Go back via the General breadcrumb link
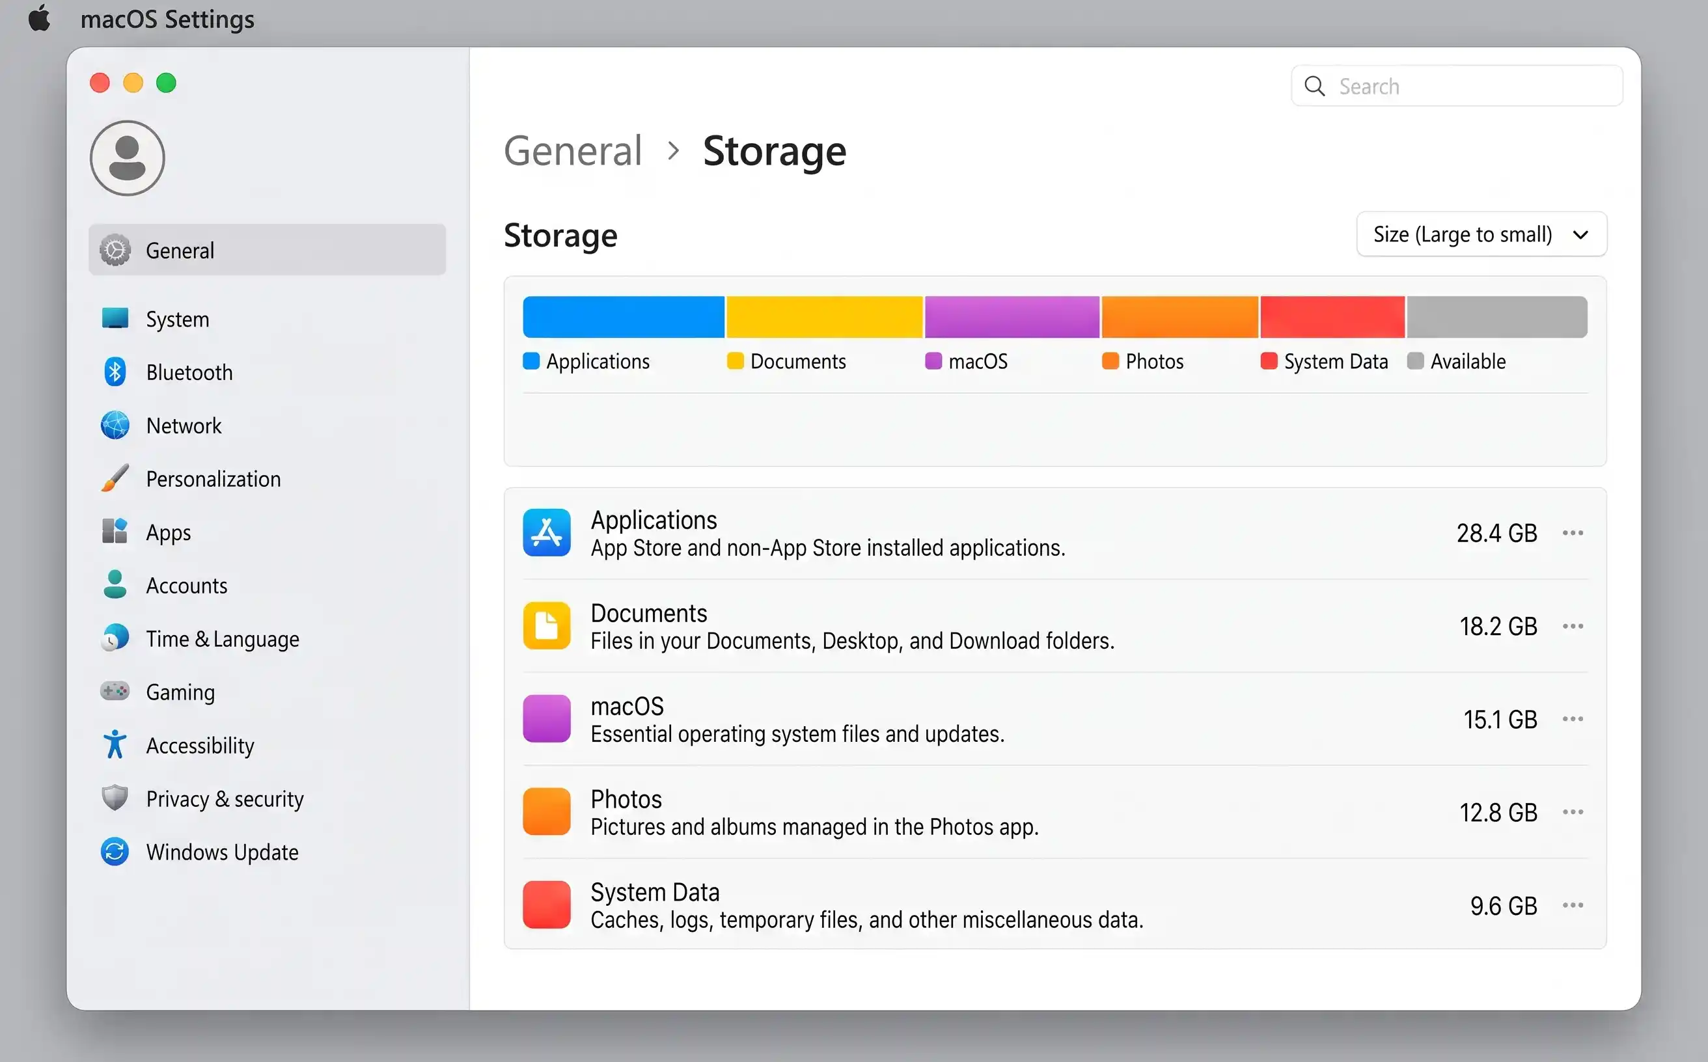The height and width of the screenshot is (1062, 1708). click(573, 150)
